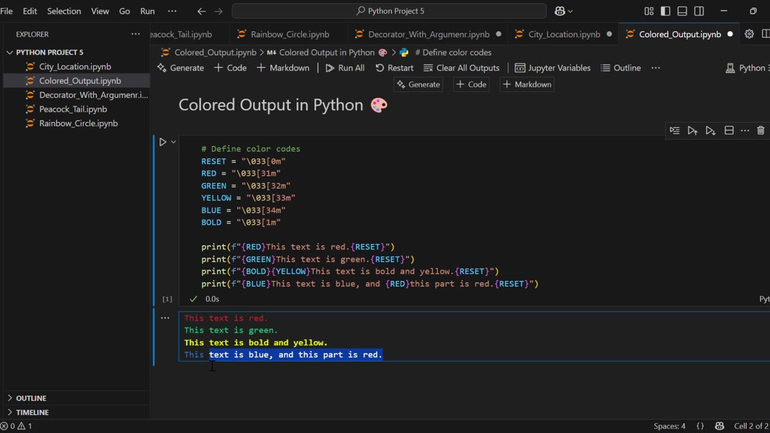Restart the kernel

(x=394, y=68)
